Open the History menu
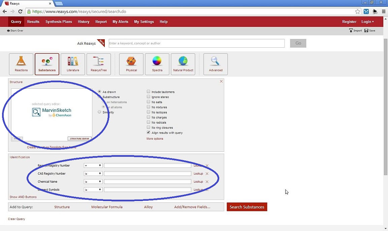The width and height of the screenshot is (388, 231). pyautogui.click(x=84, y=22)
